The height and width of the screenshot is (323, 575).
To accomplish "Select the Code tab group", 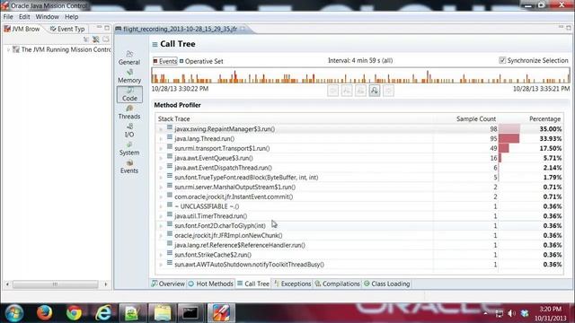I will (129, 94).
